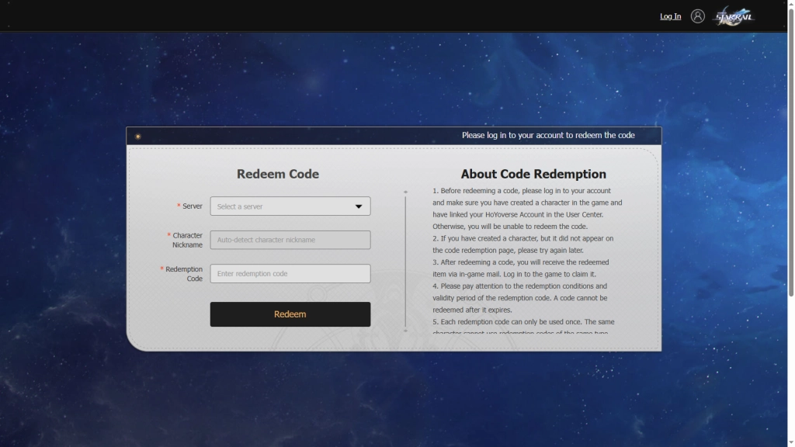The image size is (795, 447).
Task: Click the Redeem Code heading
Action: coord(278,174)
